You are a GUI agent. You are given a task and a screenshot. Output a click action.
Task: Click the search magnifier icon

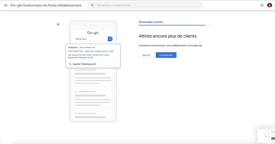[92, 5]
